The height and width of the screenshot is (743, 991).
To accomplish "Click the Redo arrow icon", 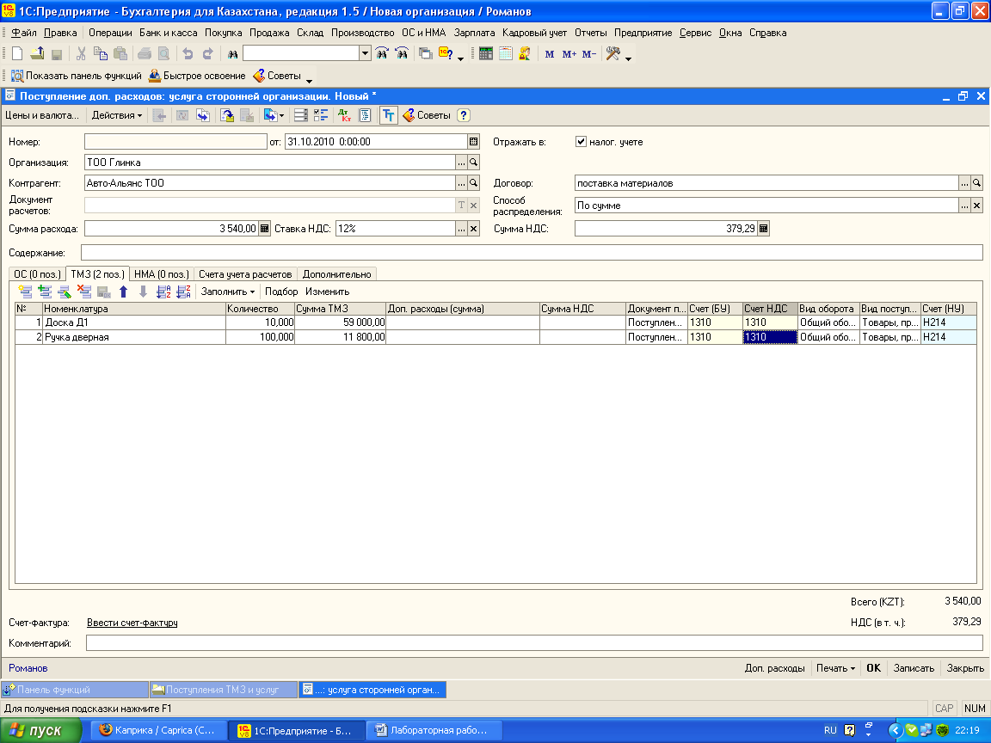I will click(207, 54).
